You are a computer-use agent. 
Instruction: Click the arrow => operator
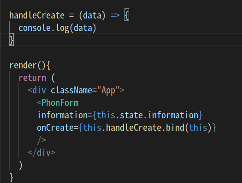[x=115, y=15]
